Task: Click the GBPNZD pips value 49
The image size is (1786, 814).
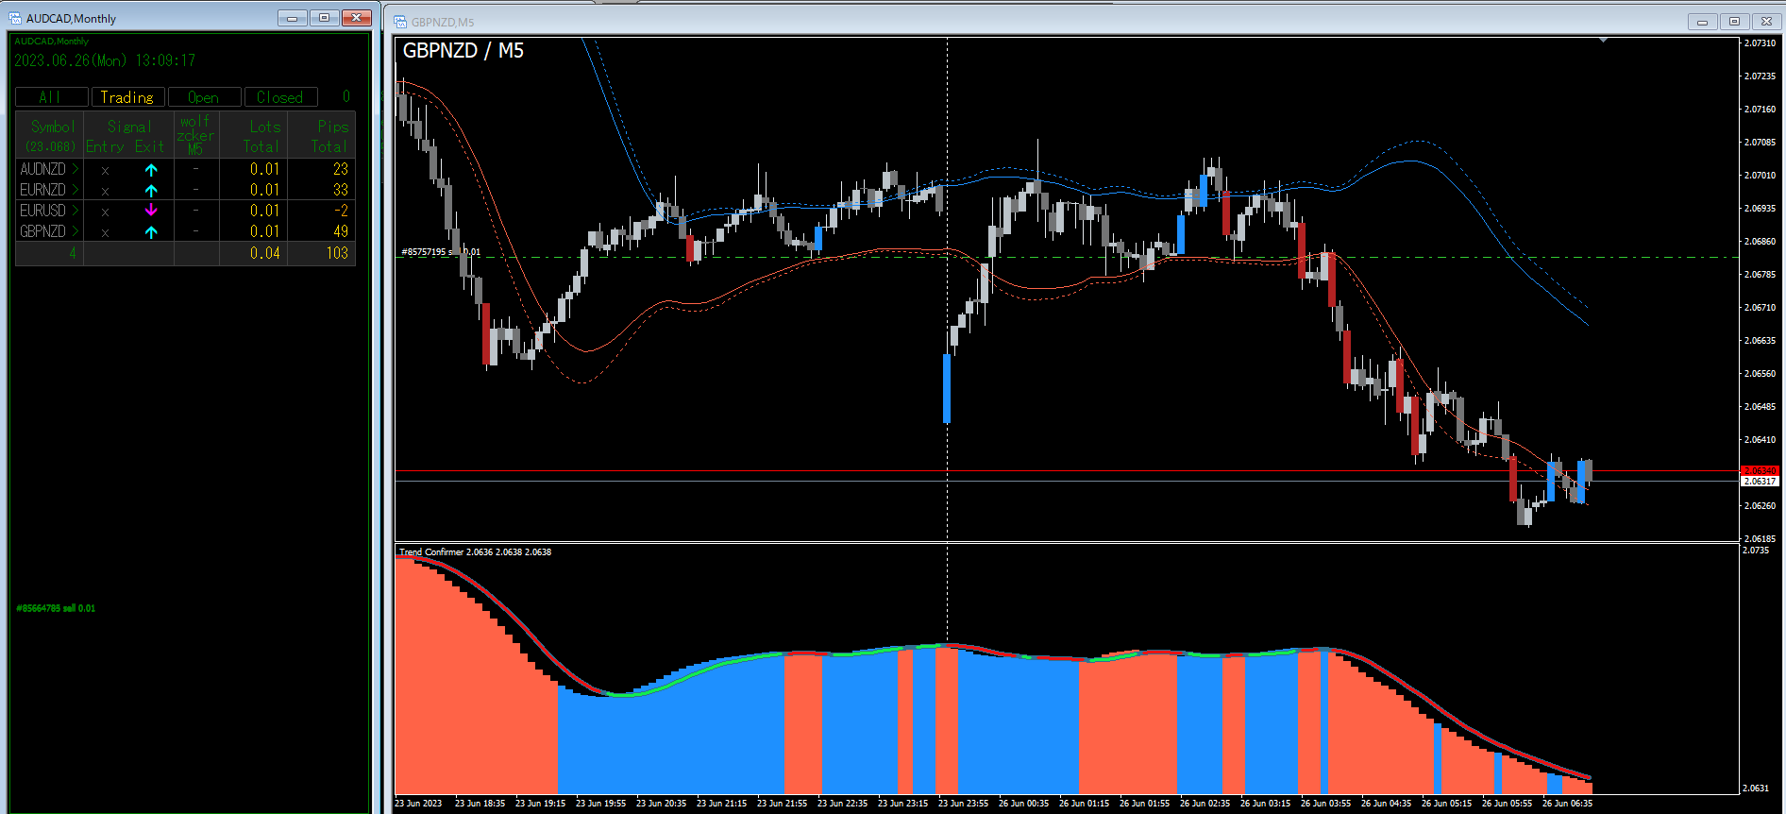Action: (341, 231)
